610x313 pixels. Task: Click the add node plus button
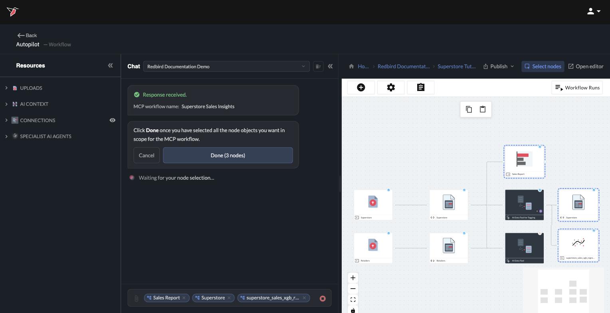tap(361, 87)
